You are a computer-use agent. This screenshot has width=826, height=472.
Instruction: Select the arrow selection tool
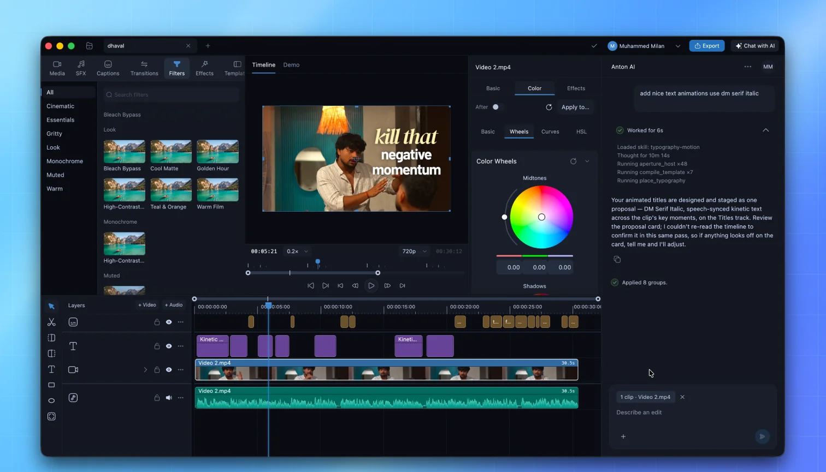[x=51, y=306]
